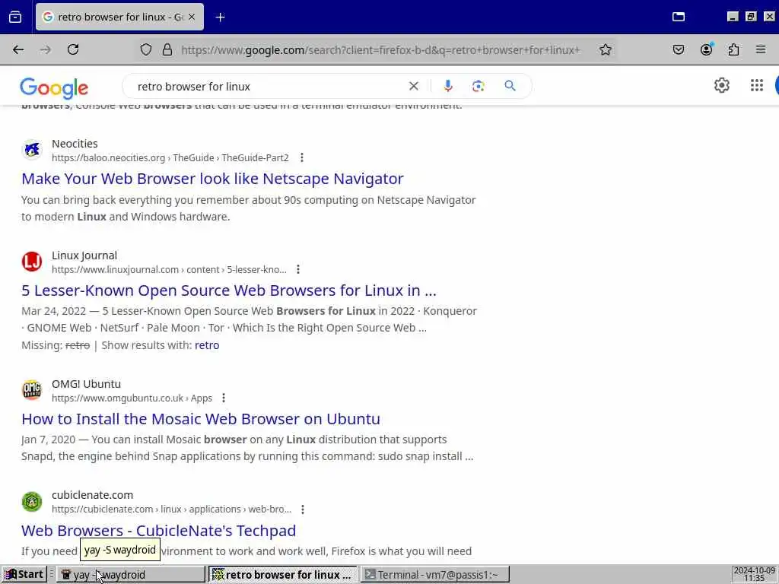Search by image with Google Lens

click(478, 87)
